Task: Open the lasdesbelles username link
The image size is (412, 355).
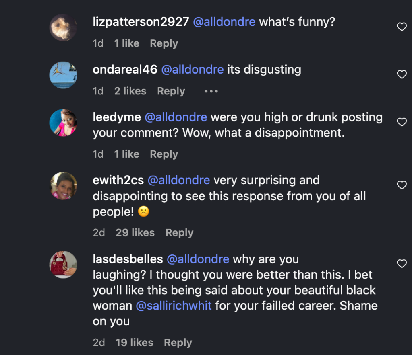Action: (128, 259)
